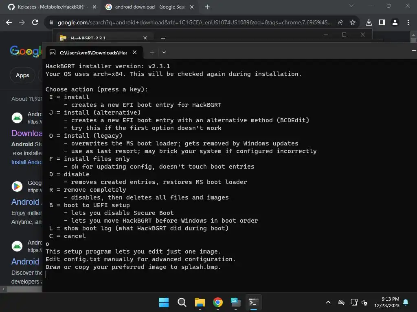Click the Terminal taskbar icon
Image resolution: width=417 pixels, height=312 pixels.
coord(253,302)
